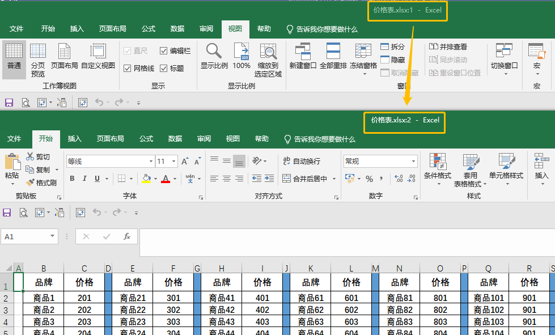Open Conditional Formatting menu
Image resolution: width=555 pixels, height=335 pixels.
[x=438, y=170]
